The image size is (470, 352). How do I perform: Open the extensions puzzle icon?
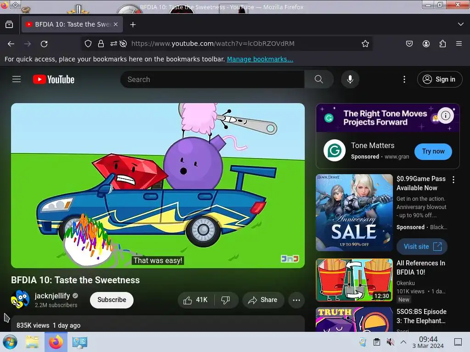pyautogui.click(x=442, y=44)
